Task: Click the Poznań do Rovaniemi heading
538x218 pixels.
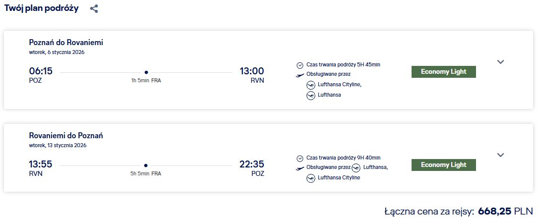Action: click(x=66, y=43)
